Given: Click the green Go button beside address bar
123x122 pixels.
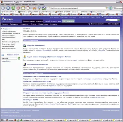Looking at the screenshot, I should tap(110, 8).
